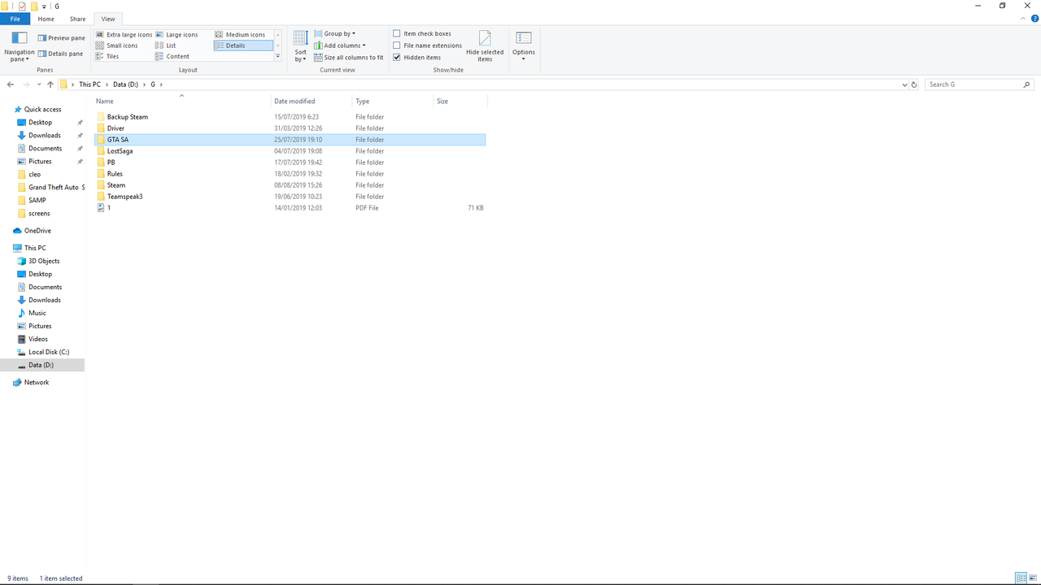Go back with the Back arrow

click(x=11, y=84)
